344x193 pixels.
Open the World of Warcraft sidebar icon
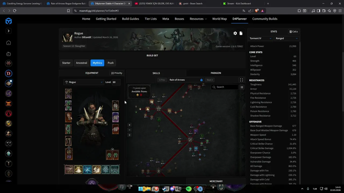[9, 124]
